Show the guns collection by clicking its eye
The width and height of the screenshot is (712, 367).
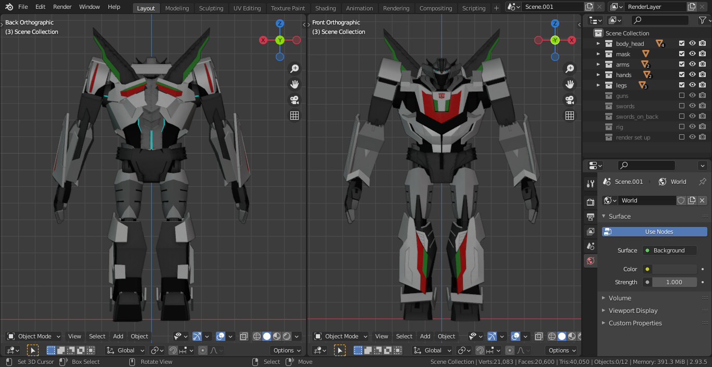tap(692, 95)
